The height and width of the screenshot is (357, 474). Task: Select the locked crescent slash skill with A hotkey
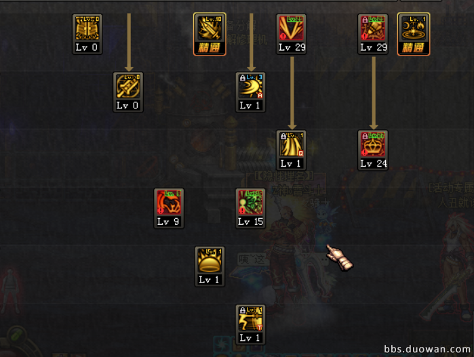pyautogui.click(x=250, y=92)
